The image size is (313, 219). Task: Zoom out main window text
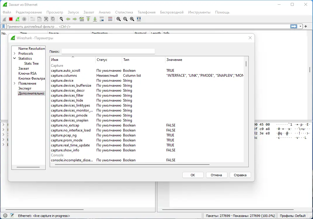125,19
